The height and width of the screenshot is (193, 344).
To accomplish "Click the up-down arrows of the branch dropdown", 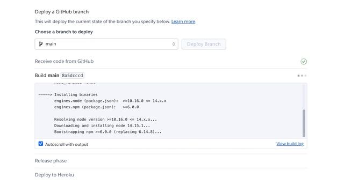I will point(174,44).
